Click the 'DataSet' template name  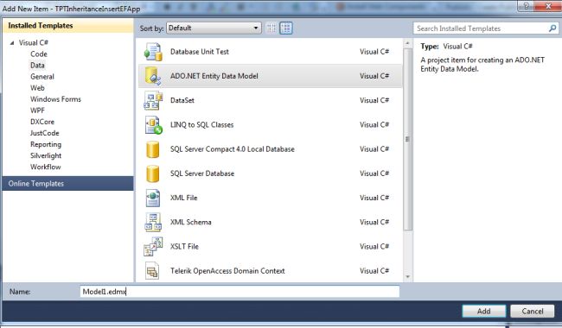pos(182,100)
